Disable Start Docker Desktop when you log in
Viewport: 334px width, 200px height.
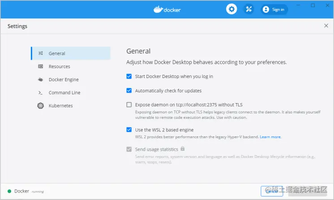(x=129, y=76)
